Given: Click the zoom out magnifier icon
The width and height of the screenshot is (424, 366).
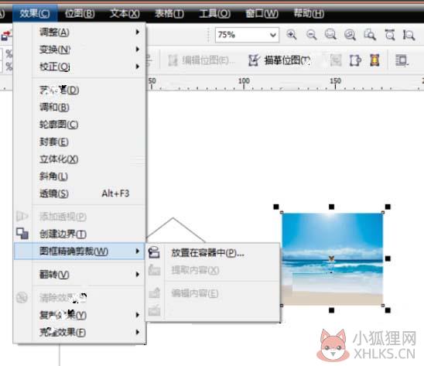Looking at the screenshot, I should 311,35.
